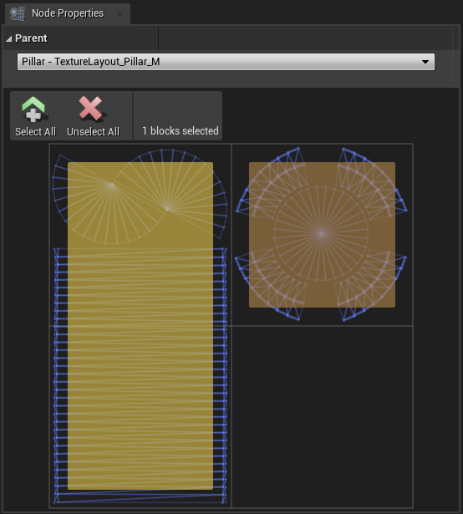Collapse the Parent section triangle
The image size is (463, 514).
pyautogui.click(x=9, y=39)
